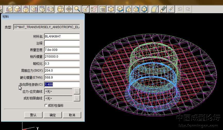Viewport: 223px width, 130px height.
Task: Activate the magnifying glass zoom tool
Action: point(77,9)
